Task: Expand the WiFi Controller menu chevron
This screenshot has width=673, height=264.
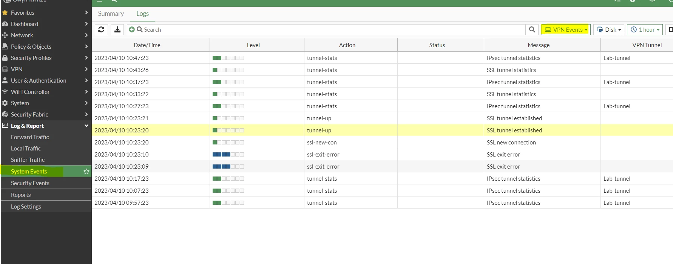Action: [x=86, y=92]
